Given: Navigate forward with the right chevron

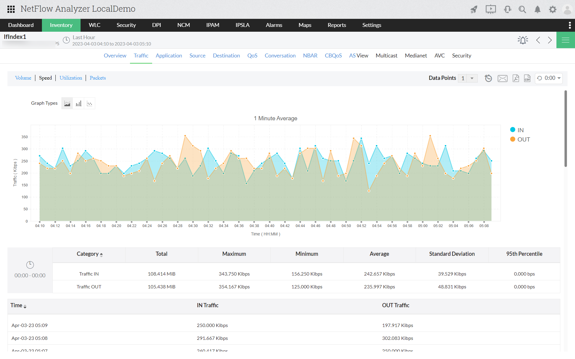Looking at the screenshot, I should pyautogui.click(x=550, y=40).
